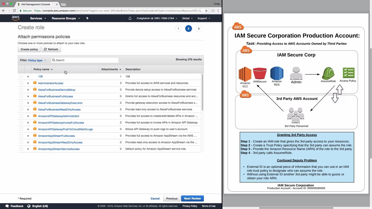Tick the AlexaForBusinessReadOnlyAccess checkbox
The image size is (372, 209).
tap(21, 109)
